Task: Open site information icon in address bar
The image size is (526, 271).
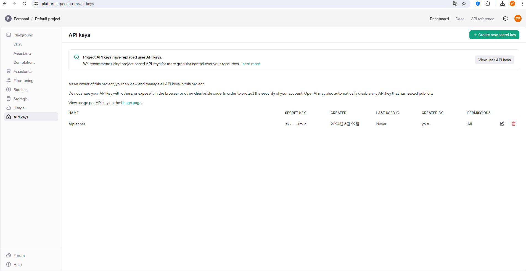Action: coord(36,4)
